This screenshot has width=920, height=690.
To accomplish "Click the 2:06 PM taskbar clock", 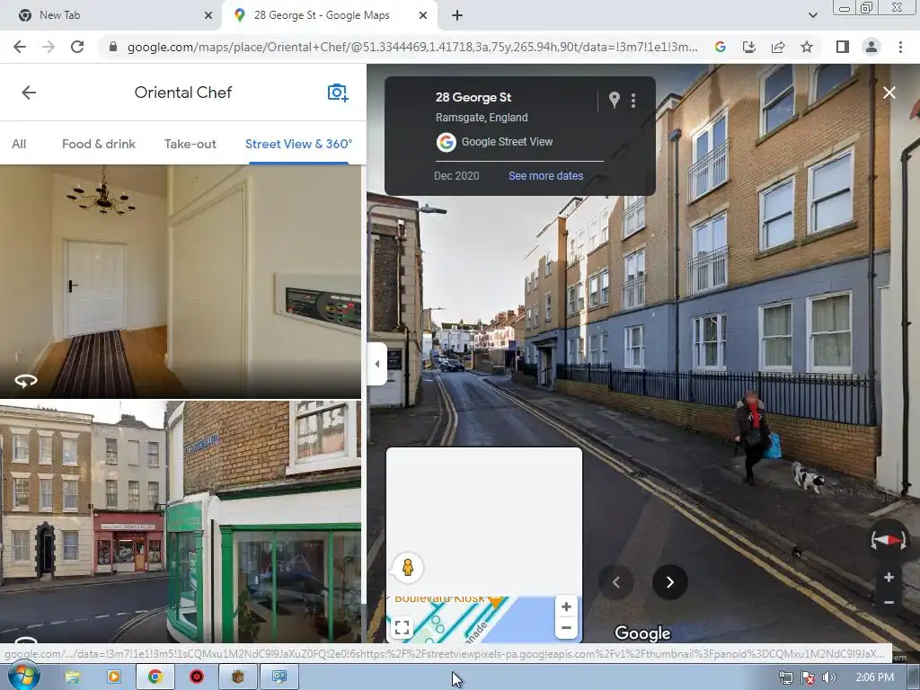I will pos(875,677).
